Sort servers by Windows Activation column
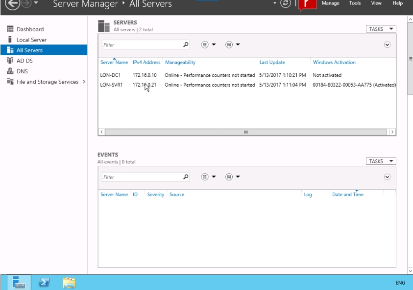413x290 pixels. (x=334, y=62)
